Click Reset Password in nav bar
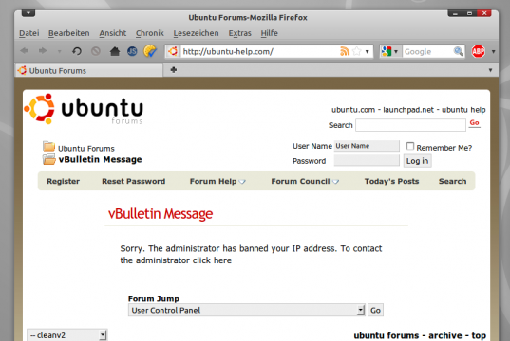Screen dimensions: 510x341 point(133,181)
